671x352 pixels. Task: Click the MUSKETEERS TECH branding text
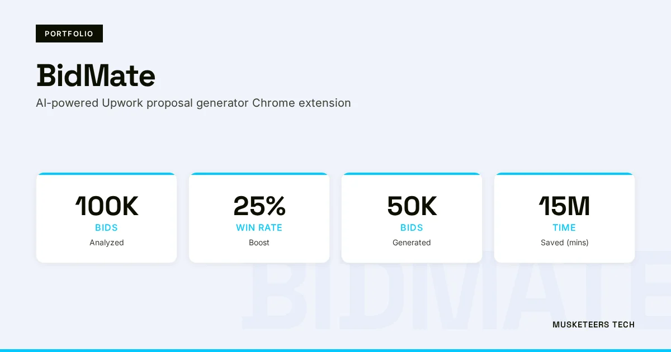pyautogui.click(x=593, y=325)
